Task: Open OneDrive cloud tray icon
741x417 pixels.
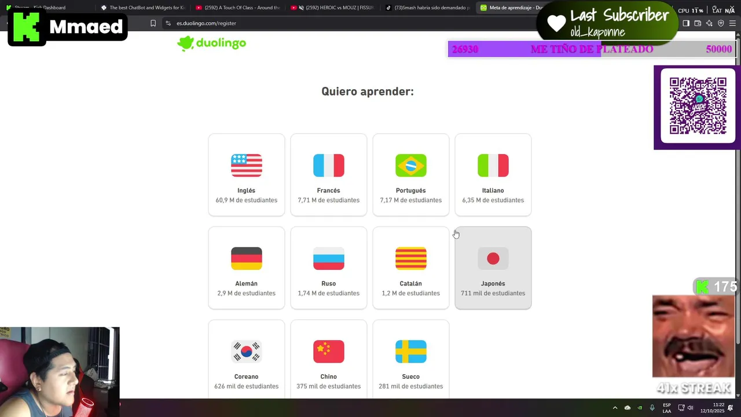Action: (x=628, y=408)
